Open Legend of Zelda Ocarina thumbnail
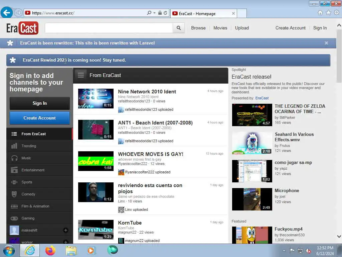 [252, 115]
